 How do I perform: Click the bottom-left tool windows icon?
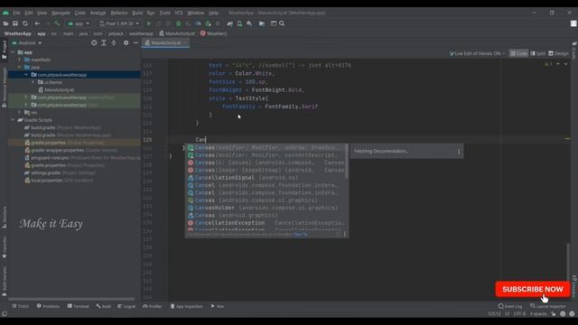4,314
